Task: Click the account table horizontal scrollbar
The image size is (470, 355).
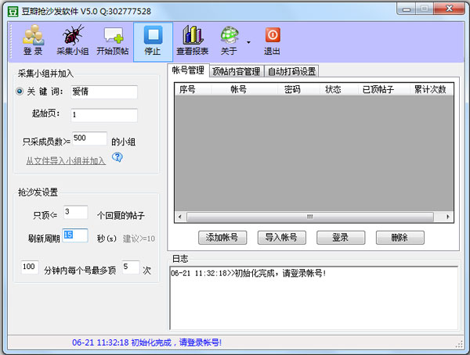Action: click(x=313, y=217)
